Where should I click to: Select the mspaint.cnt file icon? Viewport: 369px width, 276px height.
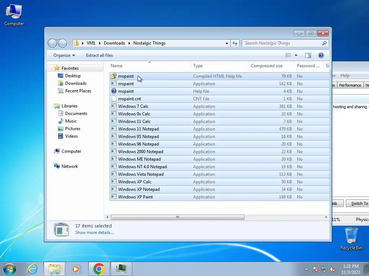pyautogui.click(x=114, y=98)
